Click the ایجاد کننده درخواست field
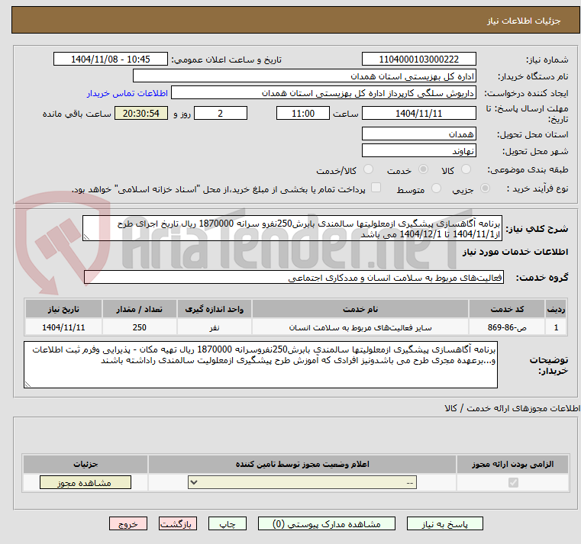Screen dimensions: 581x544 324,93
